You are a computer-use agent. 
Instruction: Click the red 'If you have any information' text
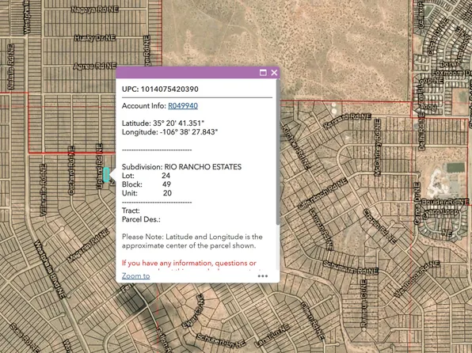[x=189, y=263]
